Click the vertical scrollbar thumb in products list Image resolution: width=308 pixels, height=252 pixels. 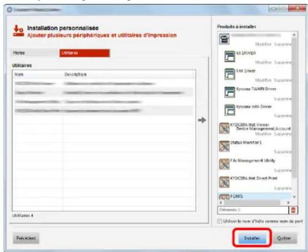click(x=294, y=108)
